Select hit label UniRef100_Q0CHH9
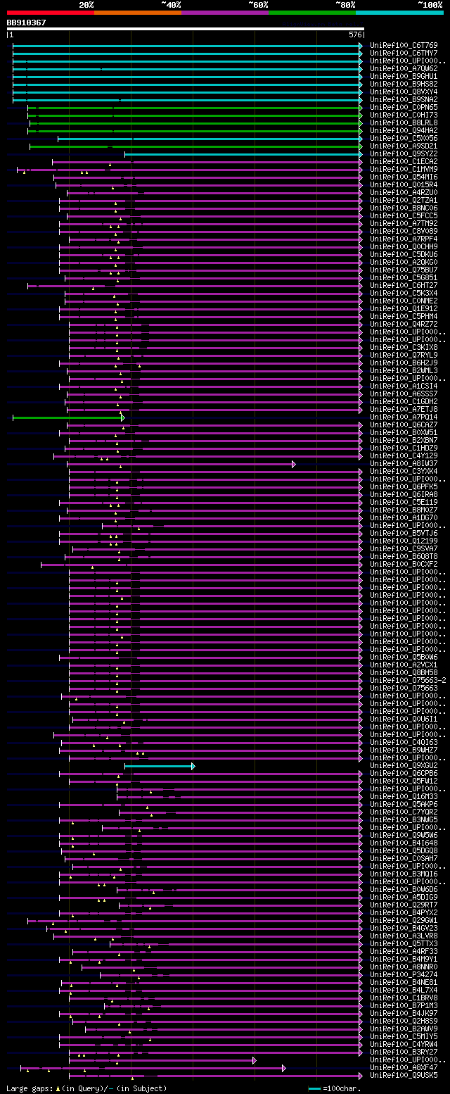The height and width of the screenshot is (1094, 450). pyautogui.click(x=404, y=246)
